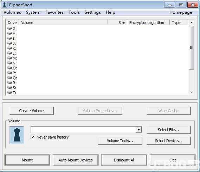Select the O: drive icon
This screenshot has height=172, width=200.
(x=9, y=68)
